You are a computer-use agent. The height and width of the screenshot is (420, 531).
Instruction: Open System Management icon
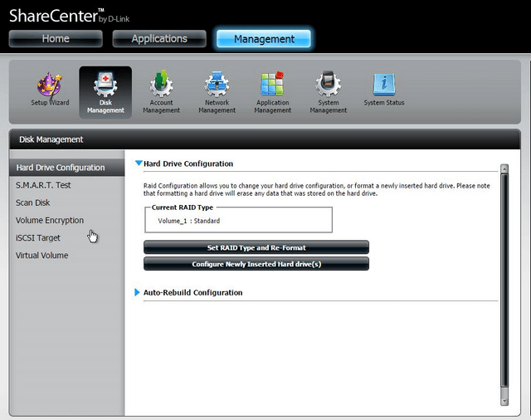click(x=328, y=86)
